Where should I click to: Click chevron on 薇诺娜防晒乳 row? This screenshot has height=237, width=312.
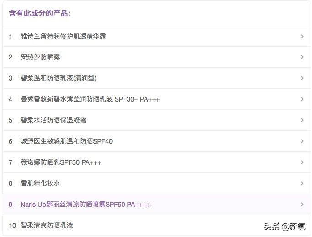(302, 162)
